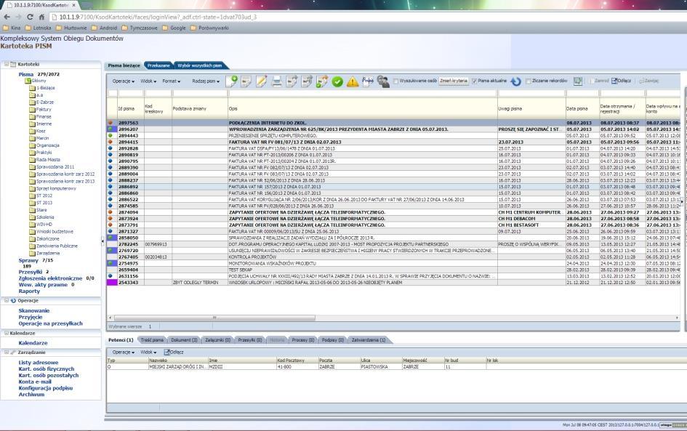Collapse the Kalendarze sidebar section

(7, 334)
